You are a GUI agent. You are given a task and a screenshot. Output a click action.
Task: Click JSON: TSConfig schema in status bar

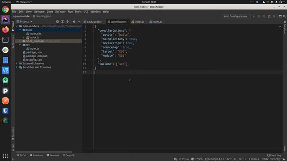pos(271,159)
